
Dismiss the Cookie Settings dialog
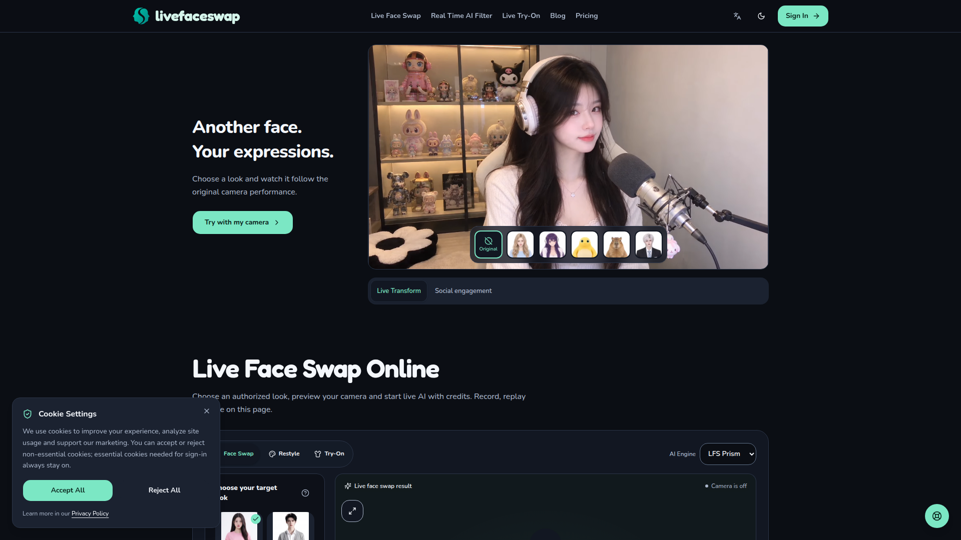pos(207,411)
